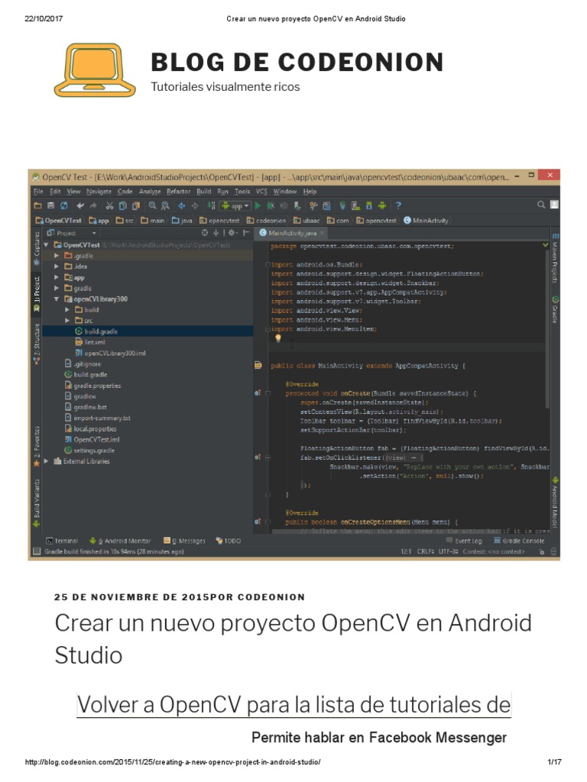Click the SDK Manager toolbar icon

click(x=369, y=205)
